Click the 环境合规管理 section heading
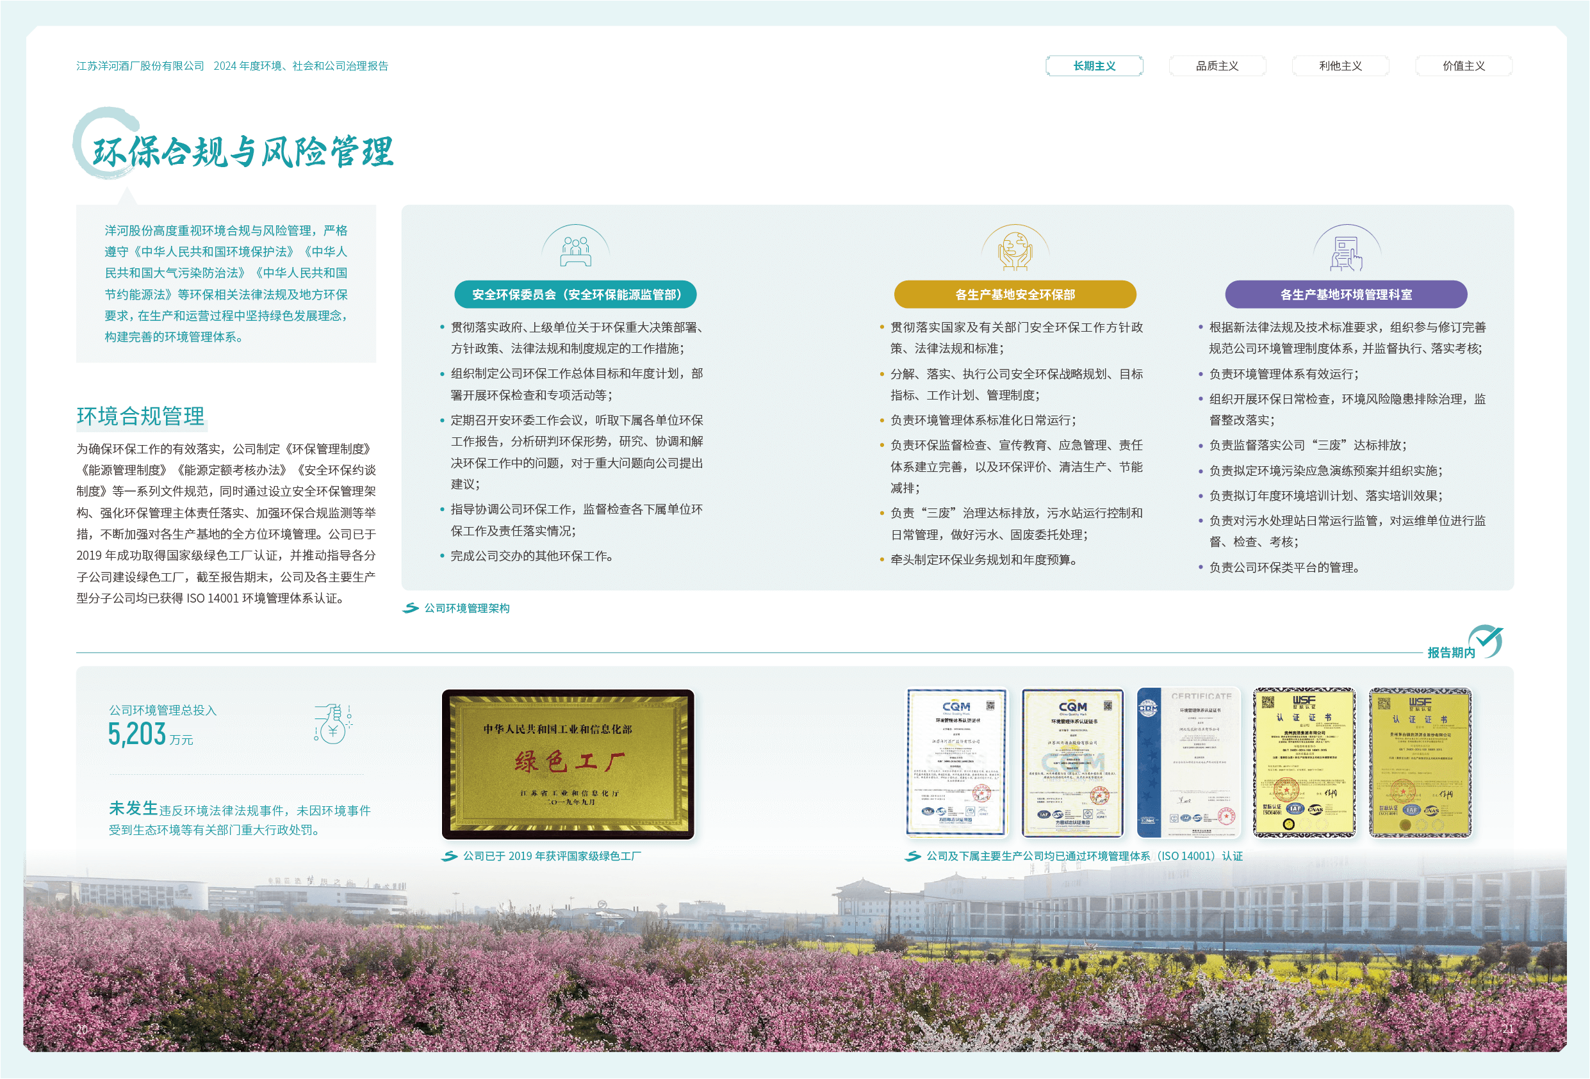Screen dimensions: 1590x1079 [x=140, y=416]
